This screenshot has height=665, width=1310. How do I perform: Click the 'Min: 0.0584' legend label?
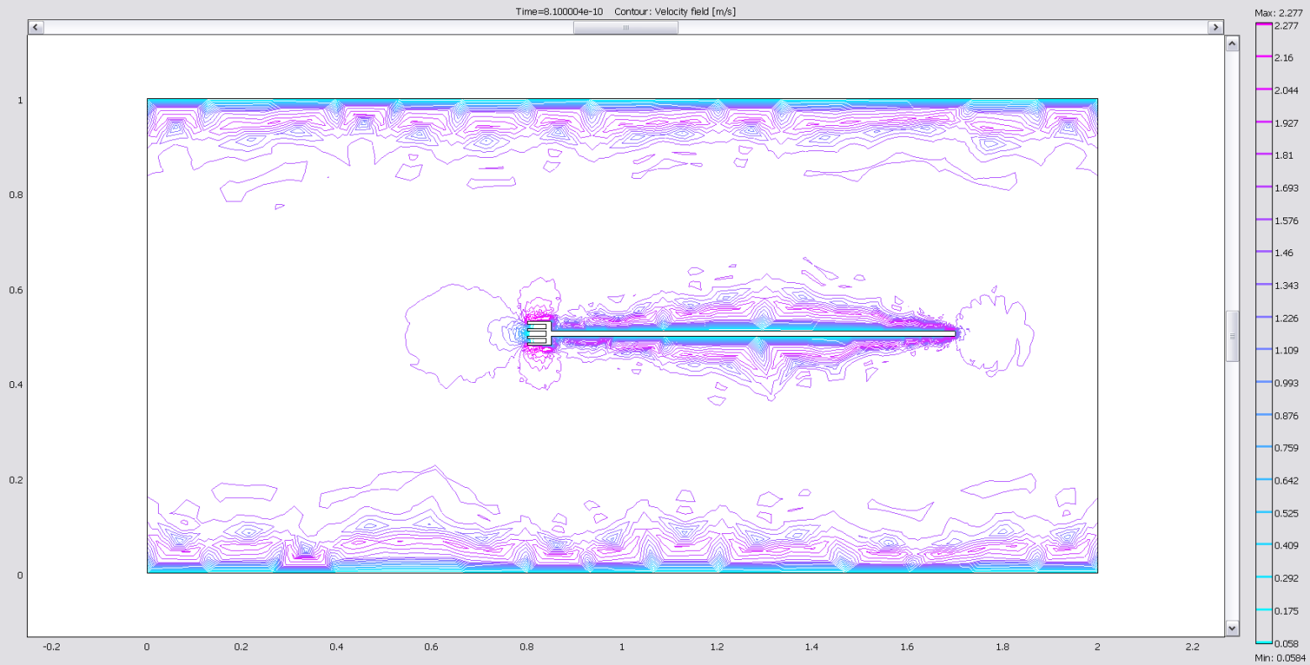(1280, 657)
